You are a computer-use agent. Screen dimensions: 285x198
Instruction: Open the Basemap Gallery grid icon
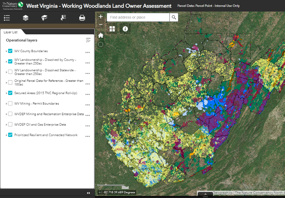point(112,29)
